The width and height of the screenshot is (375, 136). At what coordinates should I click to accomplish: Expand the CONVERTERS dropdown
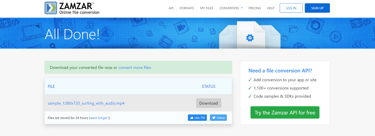click(x=231, y=8)
